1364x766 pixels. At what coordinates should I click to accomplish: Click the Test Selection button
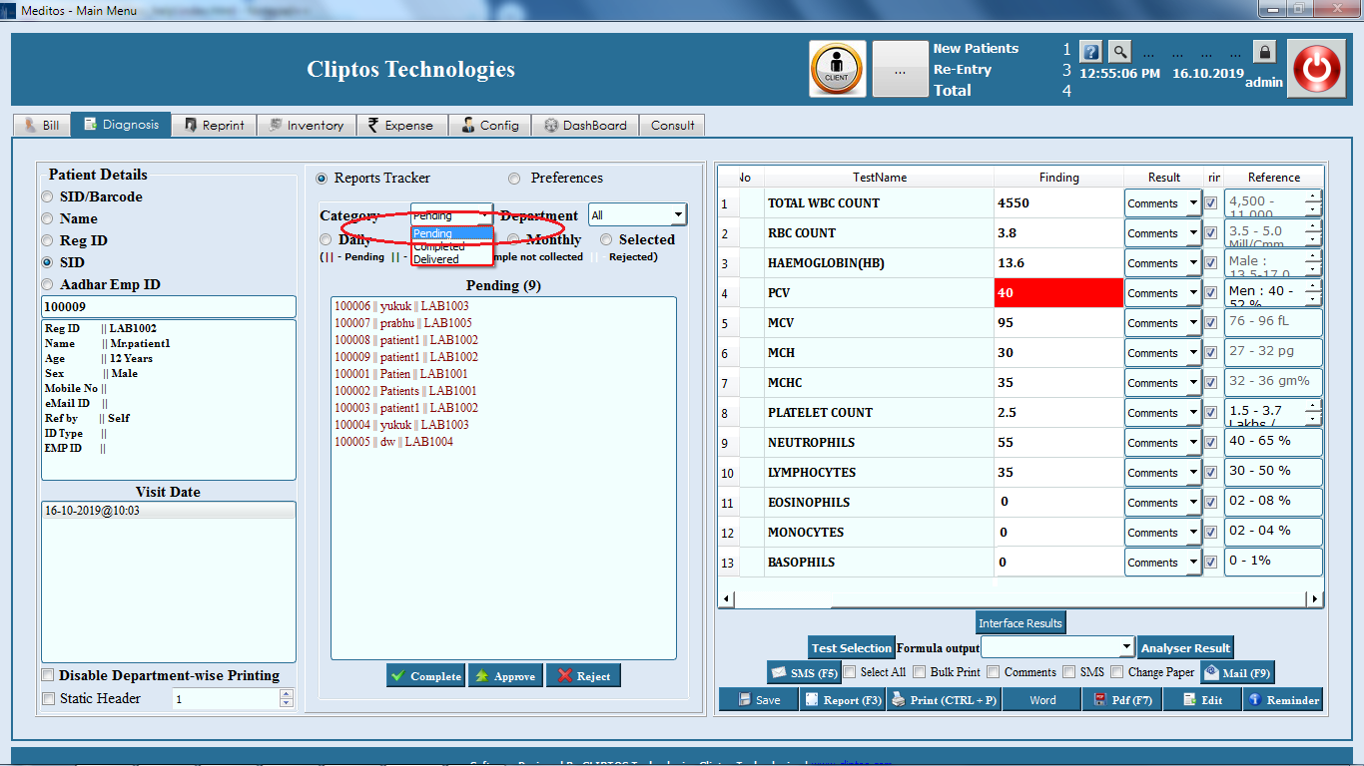[851, 647]
